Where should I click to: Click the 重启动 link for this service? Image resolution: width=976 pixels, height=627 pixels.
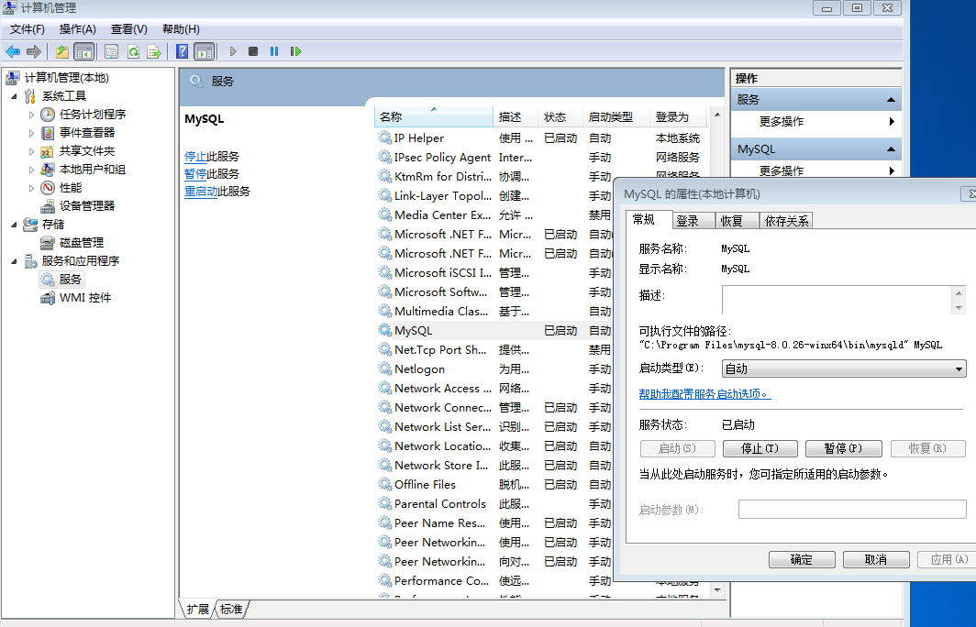click(201, 192)
